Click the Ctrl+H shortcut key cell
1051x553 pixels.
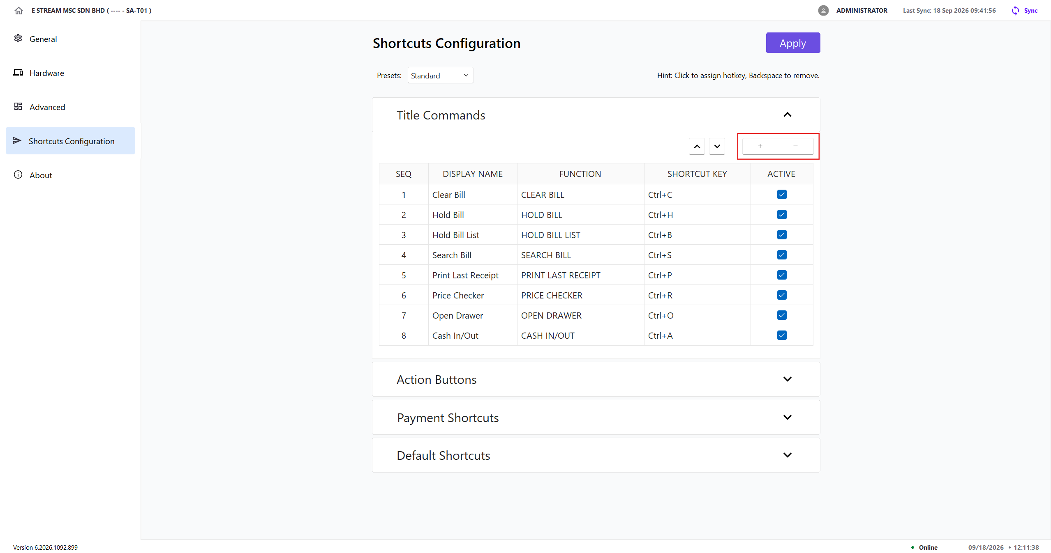697,215
